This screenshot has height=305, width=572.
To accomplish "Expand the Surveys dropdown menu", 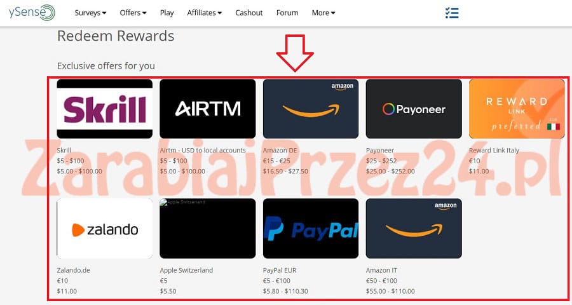I will click(90, 13).
